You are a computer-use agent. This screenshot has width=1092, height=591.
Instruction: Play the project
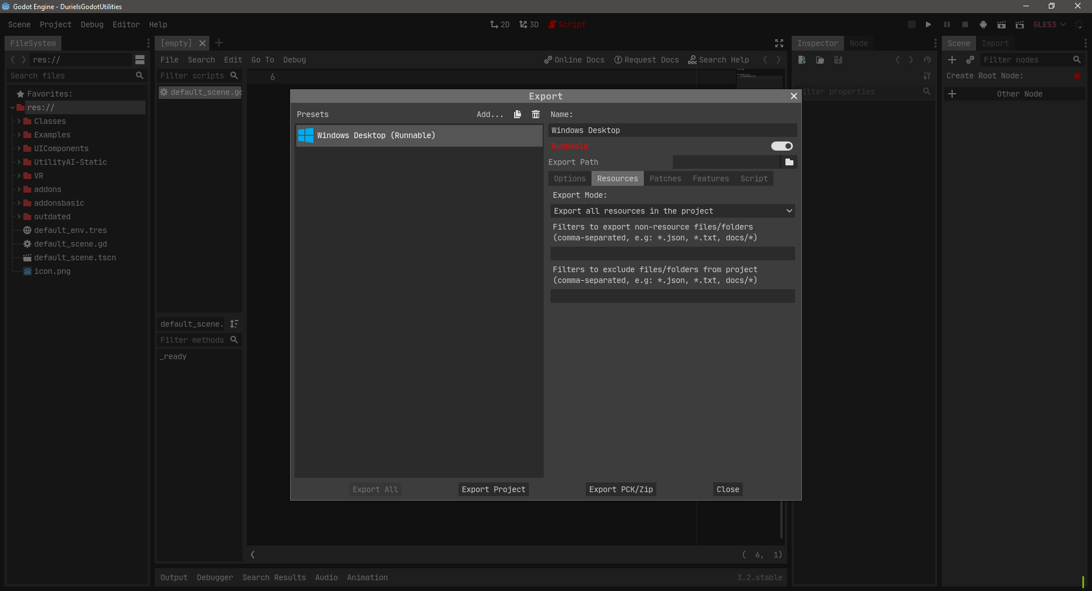point(928,24)
